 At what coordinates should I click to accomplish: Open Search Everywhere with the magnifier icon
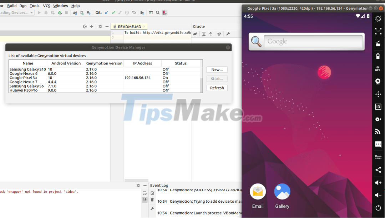coord(157,12)
